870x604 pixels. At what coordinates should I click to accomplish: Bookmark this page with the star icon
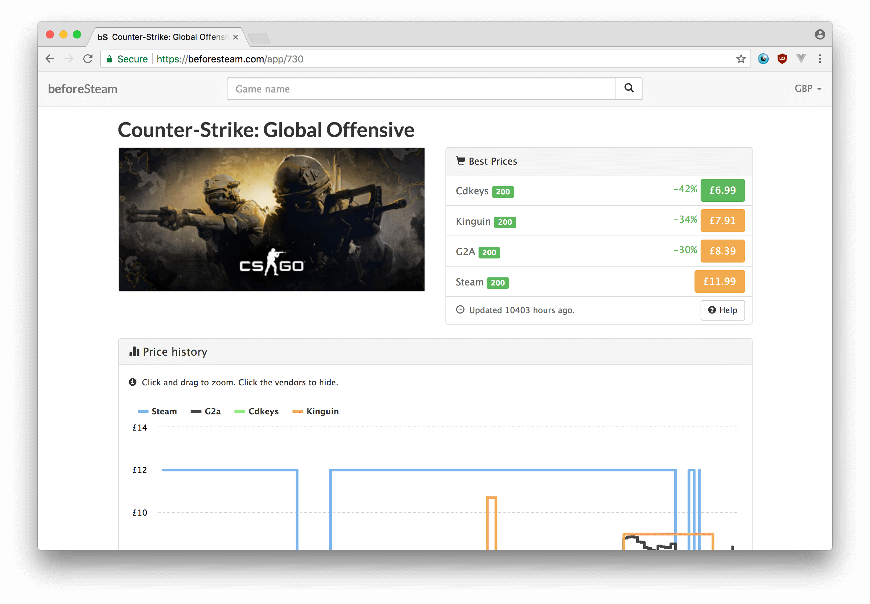(x=741, y=59)
